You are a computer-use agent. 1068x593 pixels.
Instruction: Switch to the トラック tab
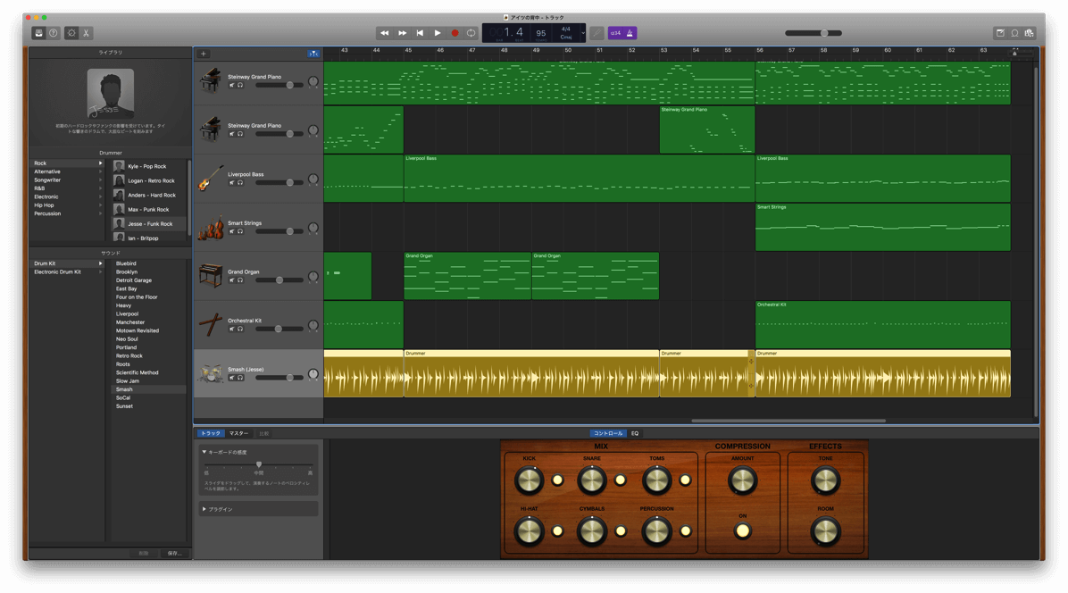click(x=211, y=433)
